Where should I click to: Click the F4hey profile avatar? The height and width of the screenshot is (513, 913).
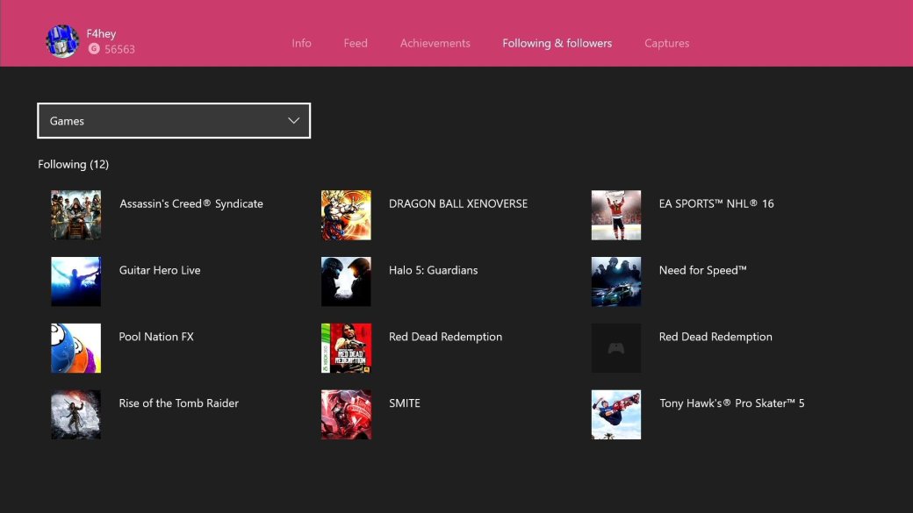point(62,41)
